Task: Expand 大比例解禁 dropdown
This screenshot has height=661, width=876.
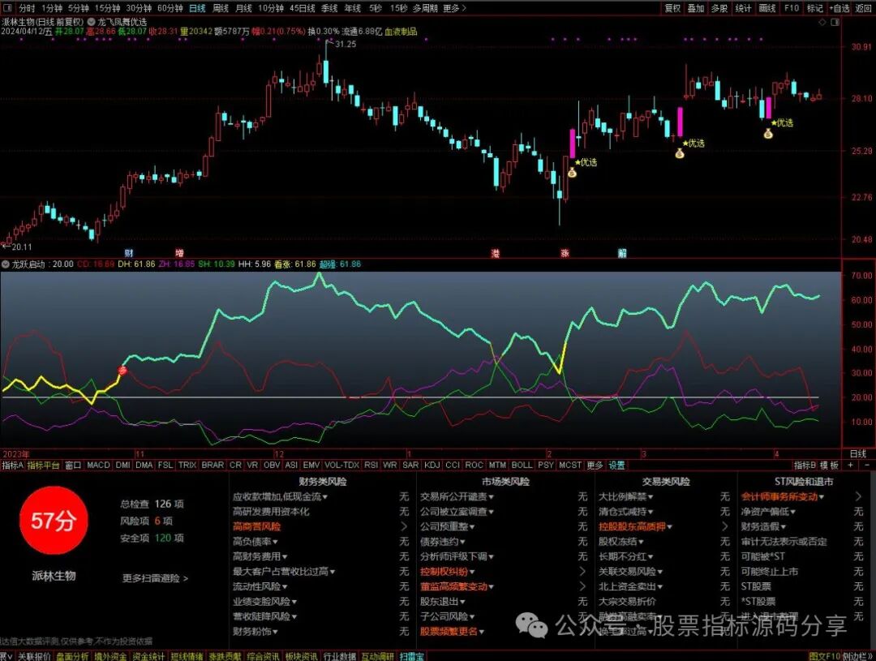Action: pyautogui.click(x=651, y=496)
